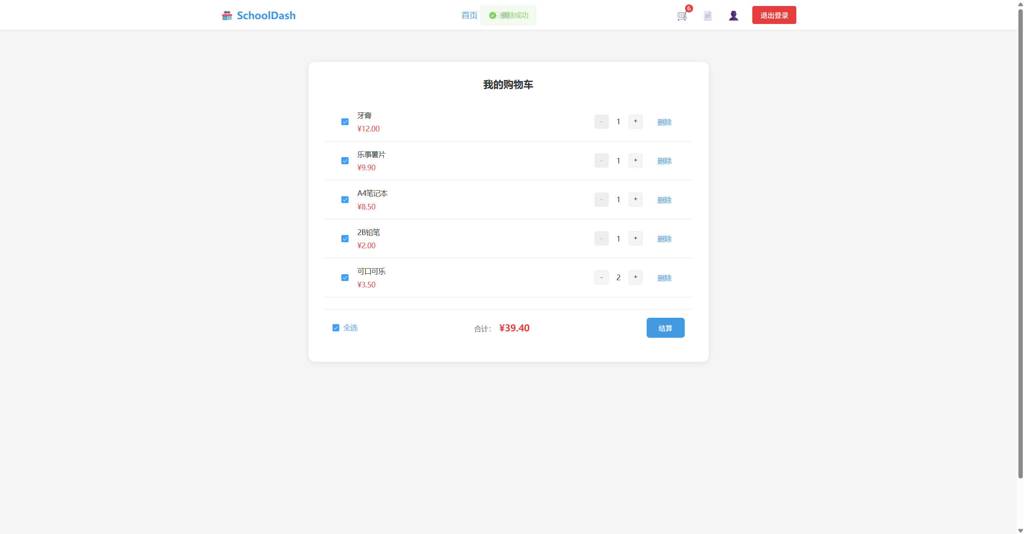The height and width of the screenshot is (534, 1024).
Task: Increase 牙膏 quantity with plus button
Action: click(635, 122)
